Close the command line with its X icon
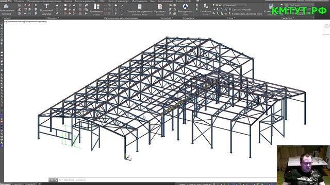330x185 pixels. click(52, 180)
